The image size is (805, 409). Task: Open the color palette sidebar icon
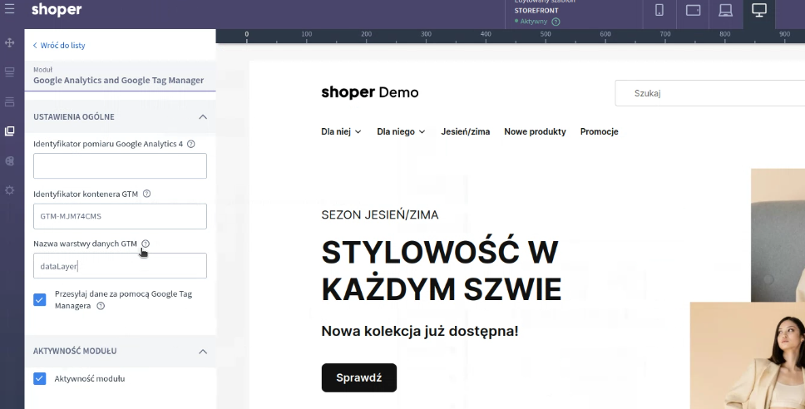[9, 160]
